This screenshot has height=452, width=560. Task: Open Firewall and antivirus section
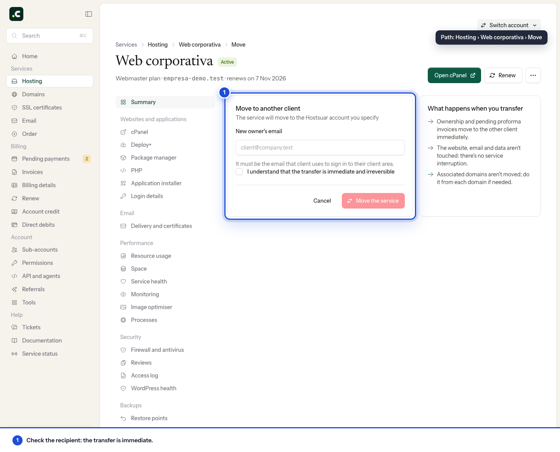coord(165,350)
